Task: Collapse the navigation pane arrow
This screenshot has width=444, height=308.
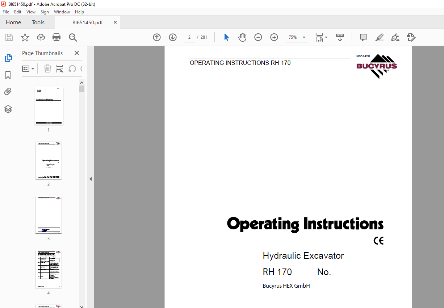Action: pos(91,179)
